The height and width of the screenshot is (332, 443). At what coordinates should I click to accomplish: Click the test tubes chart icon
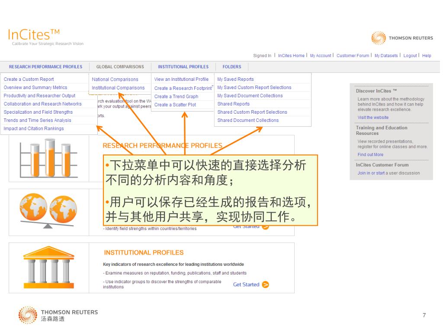click(x=48, y=158)
